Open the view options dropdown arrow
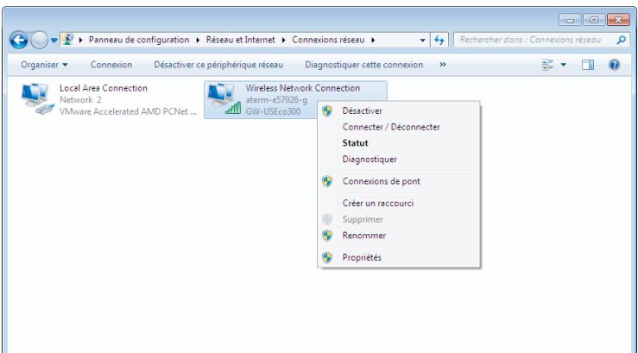The width and height of the screenshot is (638, 353). (x=564, y=65)
